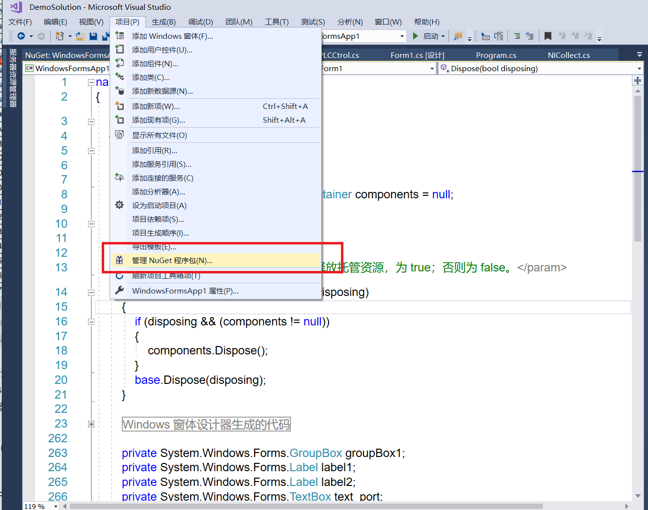
Task: Click the wrench icon beside WindowsFormsApp1 properties
Action: click(119, 290)
